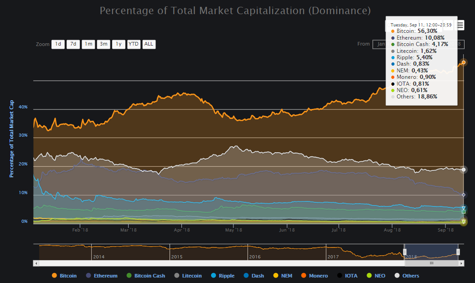Hide Bitcoin Cash from the chart
The width and height of the screenshot is (475, 283).
coord(145,276)
